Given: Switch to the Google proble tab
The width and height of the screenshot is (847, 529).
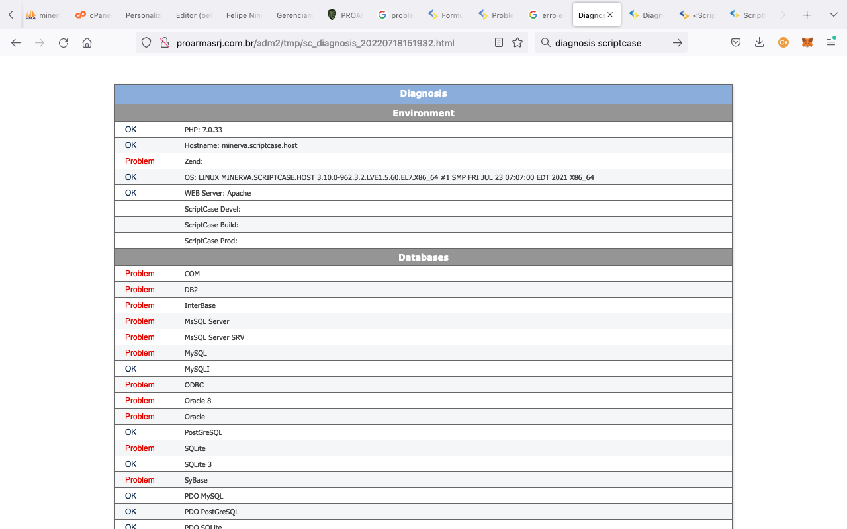Looking at the screenshot, I should [x=396, y=15].
